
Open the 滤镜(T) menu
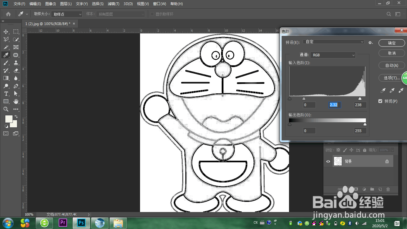[x=114, y=4]
